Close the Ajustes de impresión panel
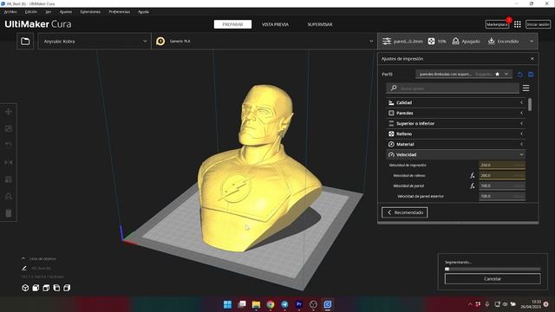This screenshot has width=555, height=312. click(532, 59)
